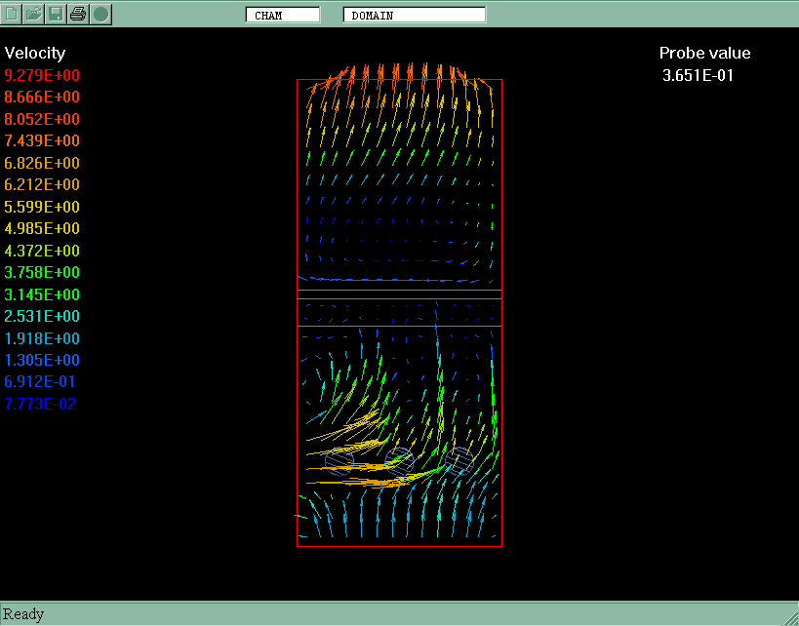Click the 1.918E+00 light blue legend value
799x626 pixels.
click(42, 338)
